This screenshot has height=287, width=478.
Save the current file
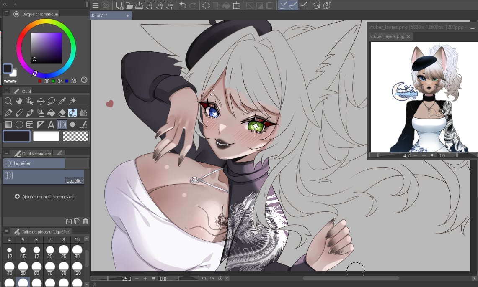[140, 5]
